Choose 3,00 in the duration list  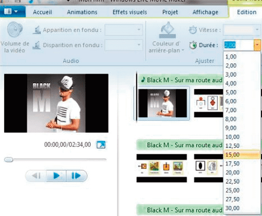coord(242,75)
